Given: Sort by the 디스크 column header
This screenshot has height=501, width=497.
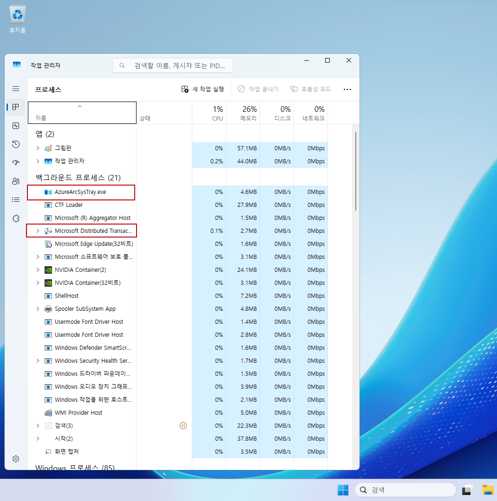Looking at the screenshot, I should pyautogui.click(x=277, y=113).
